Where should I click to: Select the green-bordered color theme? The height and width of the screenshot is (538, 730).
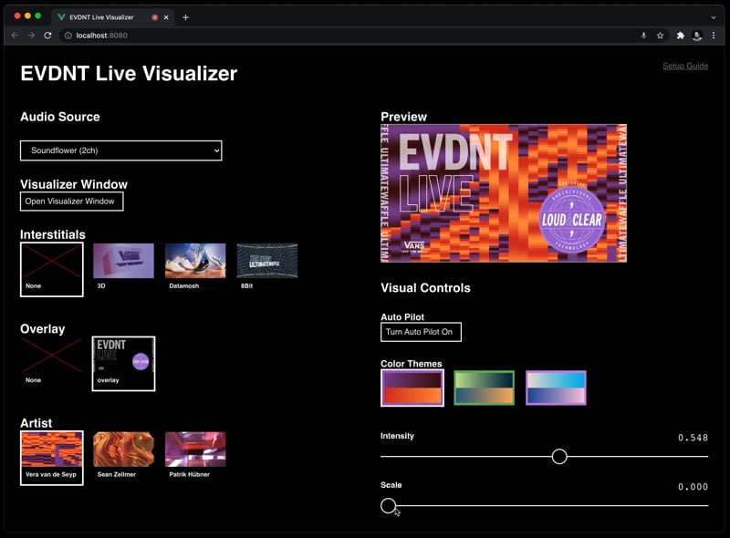pyautogui.click(x=485, y=388)
